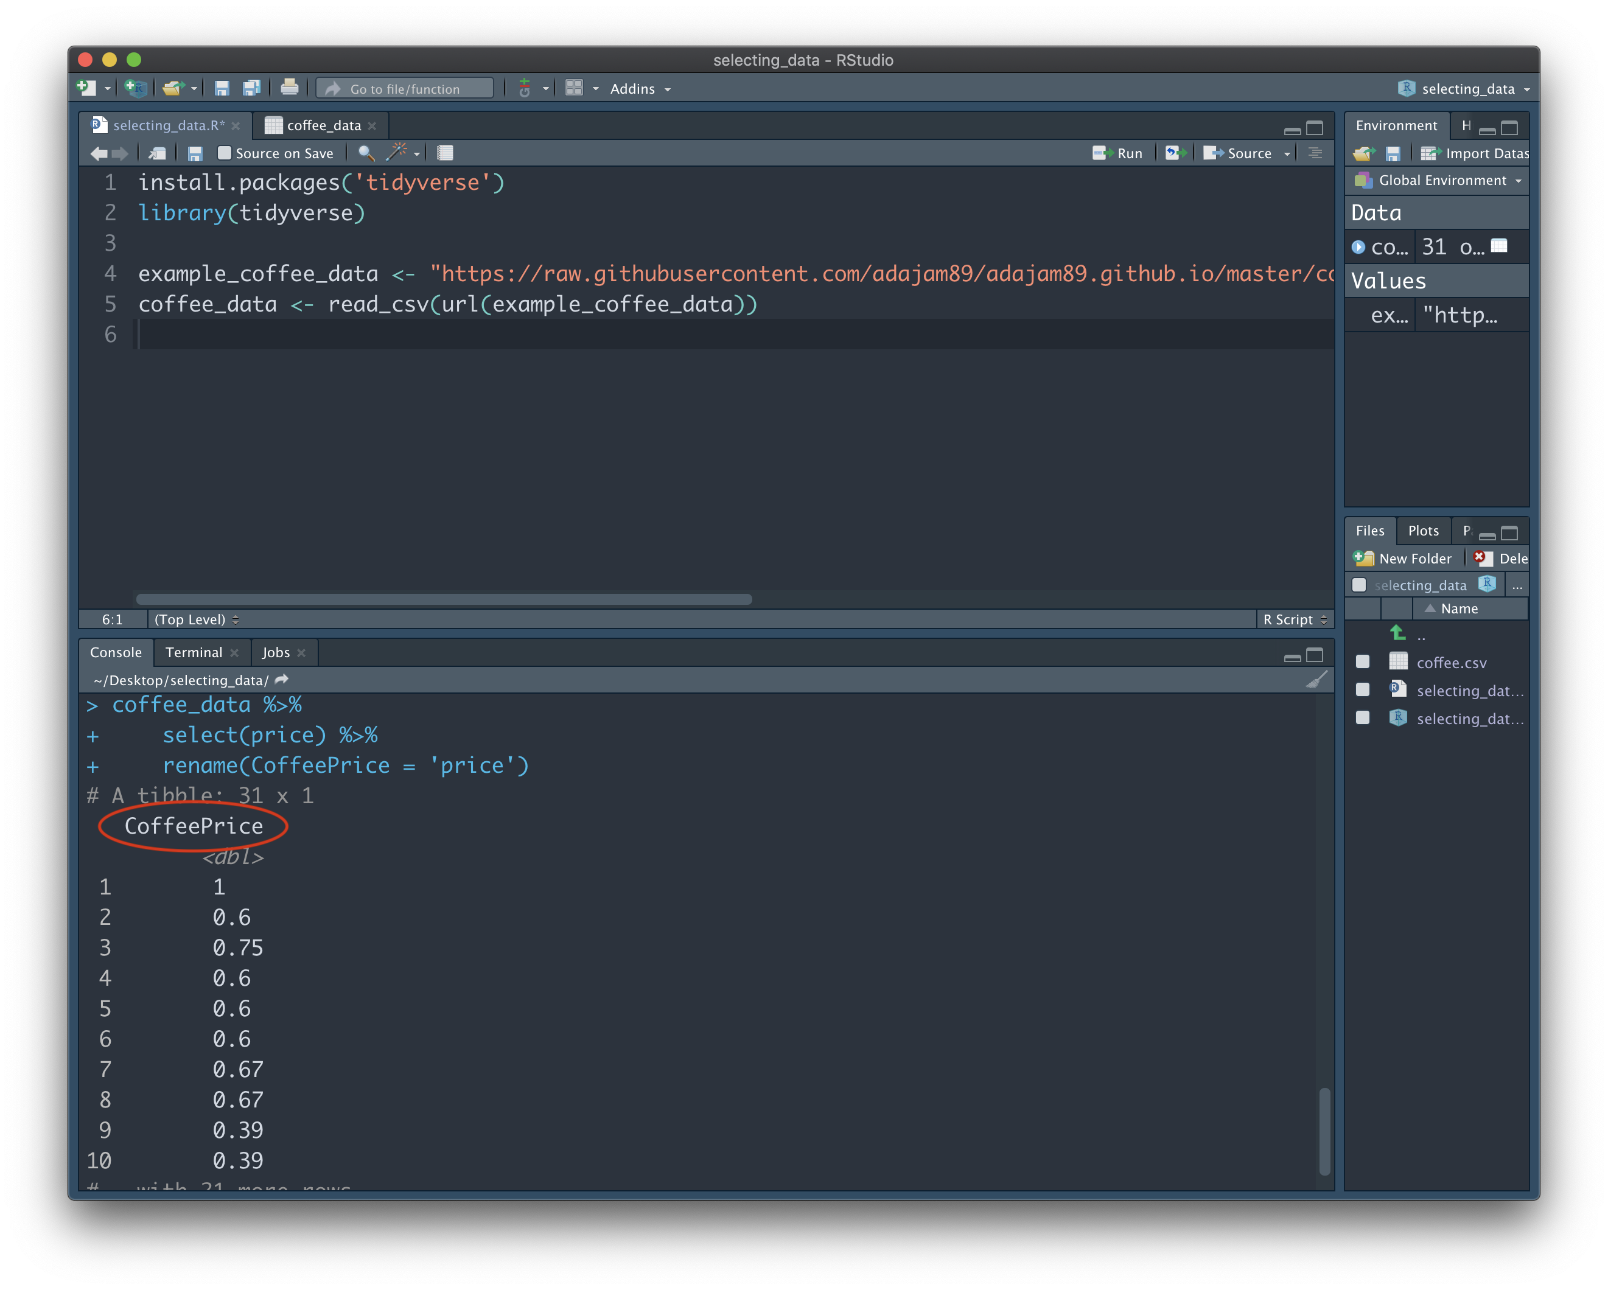This screenshot has width=1608, height=1290.
Task: Click the Delete file icon in Files pane
Action: [1483, 558]
